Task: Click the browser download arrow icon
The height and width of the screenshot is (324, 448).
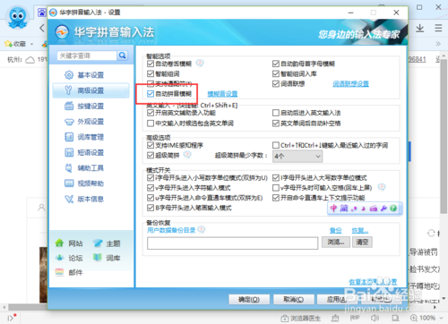Action: click(420, 29)
